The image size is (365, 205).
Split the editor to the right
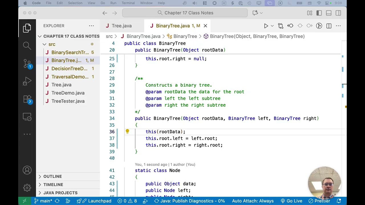point(329,26)
